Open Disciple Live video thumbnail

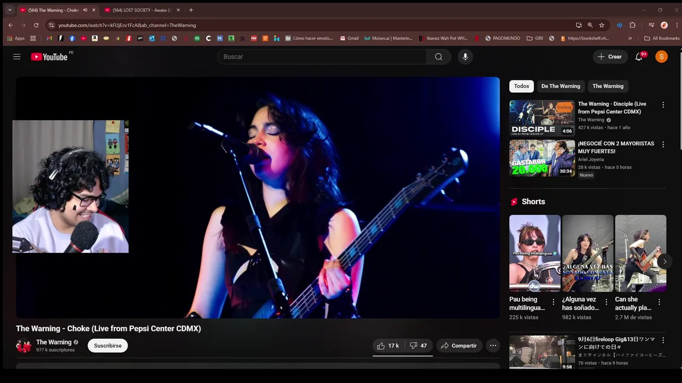[542, 119]
